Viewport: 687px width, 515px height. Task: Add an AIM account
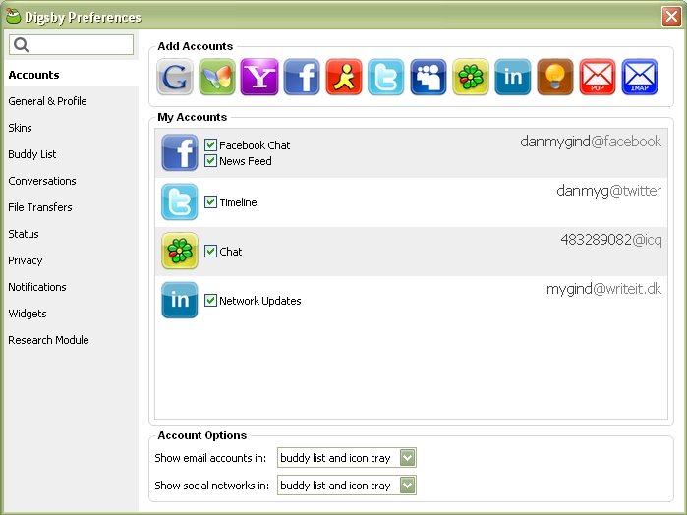click(x=344, y=77)
